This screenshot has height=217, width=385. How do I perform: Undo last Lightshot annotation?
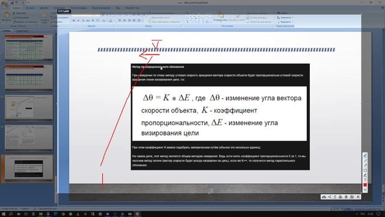365,190
